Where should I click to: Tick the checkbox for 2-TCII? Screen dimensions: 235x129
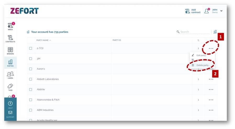(x=31, y=48)
